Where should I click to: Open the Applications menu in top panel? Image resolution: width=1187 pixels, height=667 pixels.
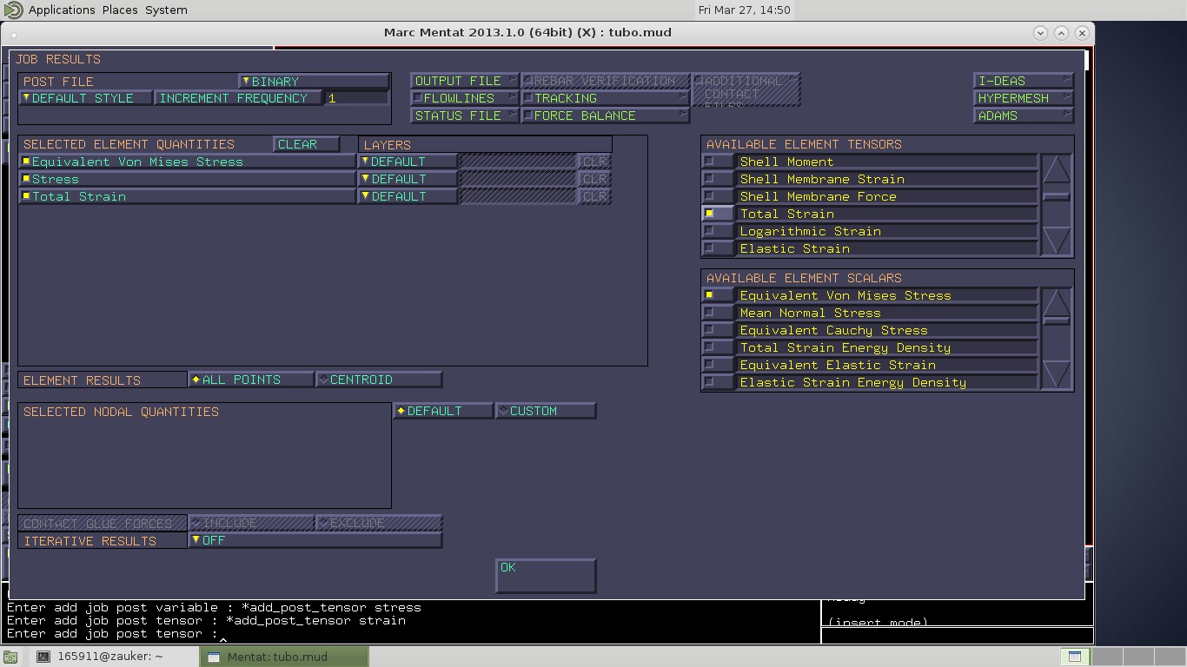tap(61, 10)
